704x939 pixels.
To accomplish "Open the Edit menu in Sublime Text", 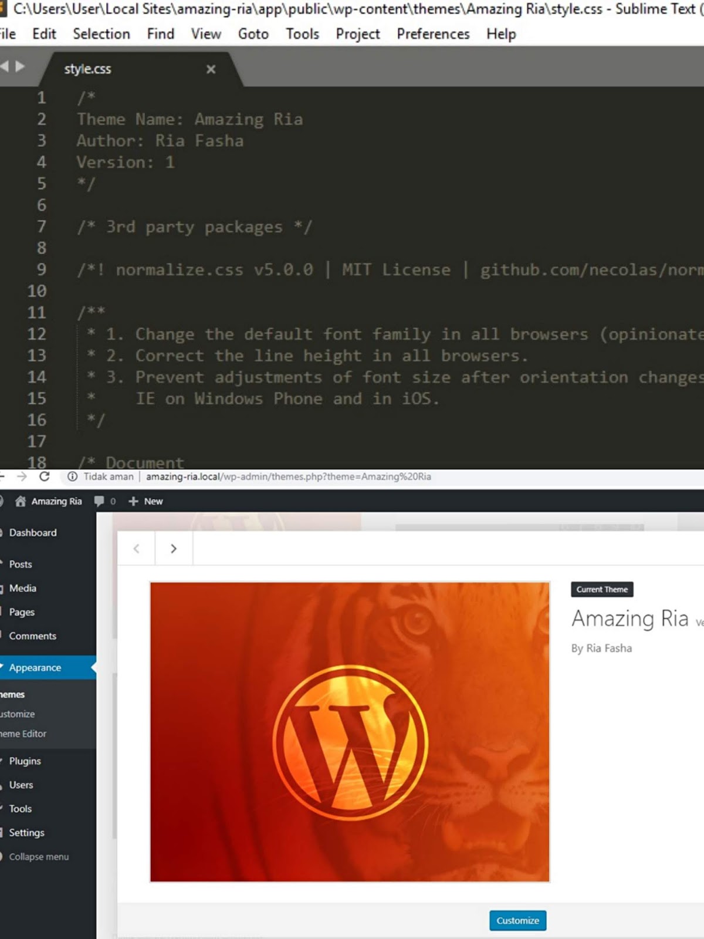I will pyautogui.click(x=45, y=34).
